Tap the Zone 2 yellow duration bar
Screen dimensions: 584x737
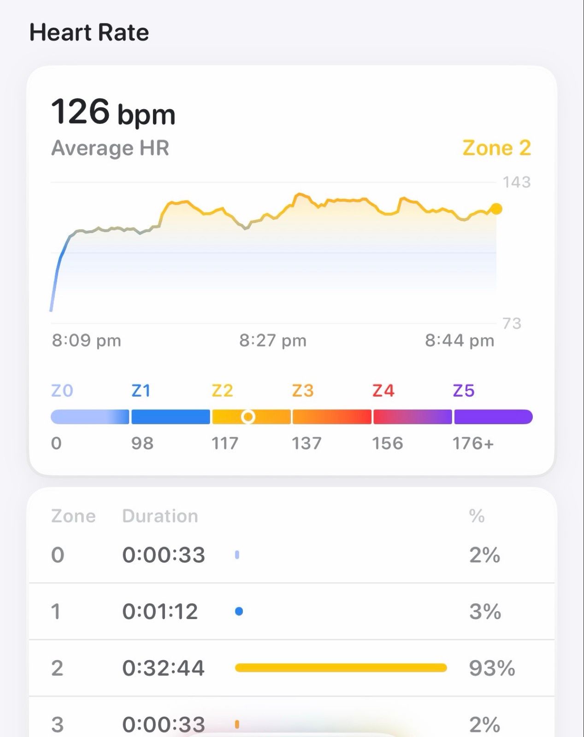pos(341,668)
